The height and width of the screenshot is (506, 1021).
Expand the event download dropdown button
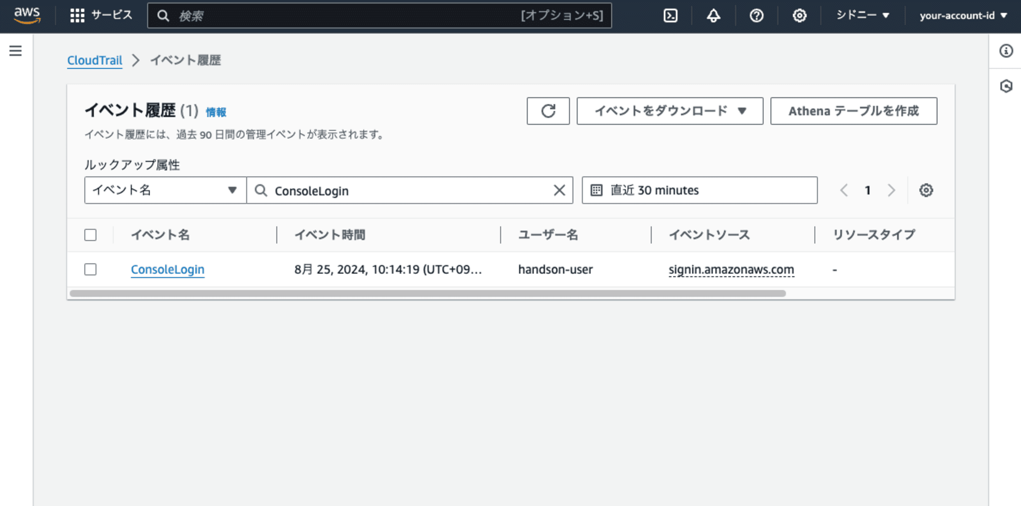pyautogui.click(x=670, y=111)
